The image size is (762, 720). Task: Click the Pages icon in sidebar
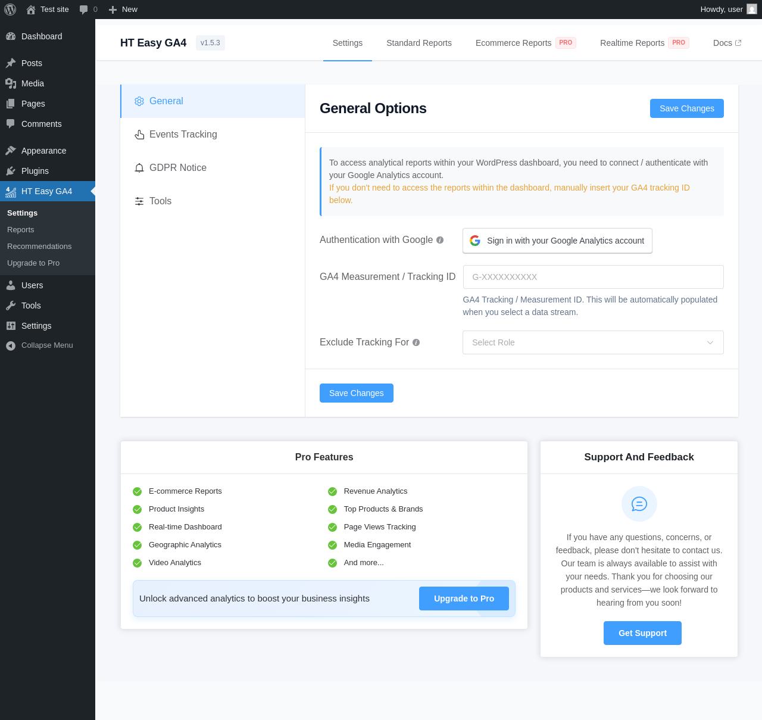11,104
